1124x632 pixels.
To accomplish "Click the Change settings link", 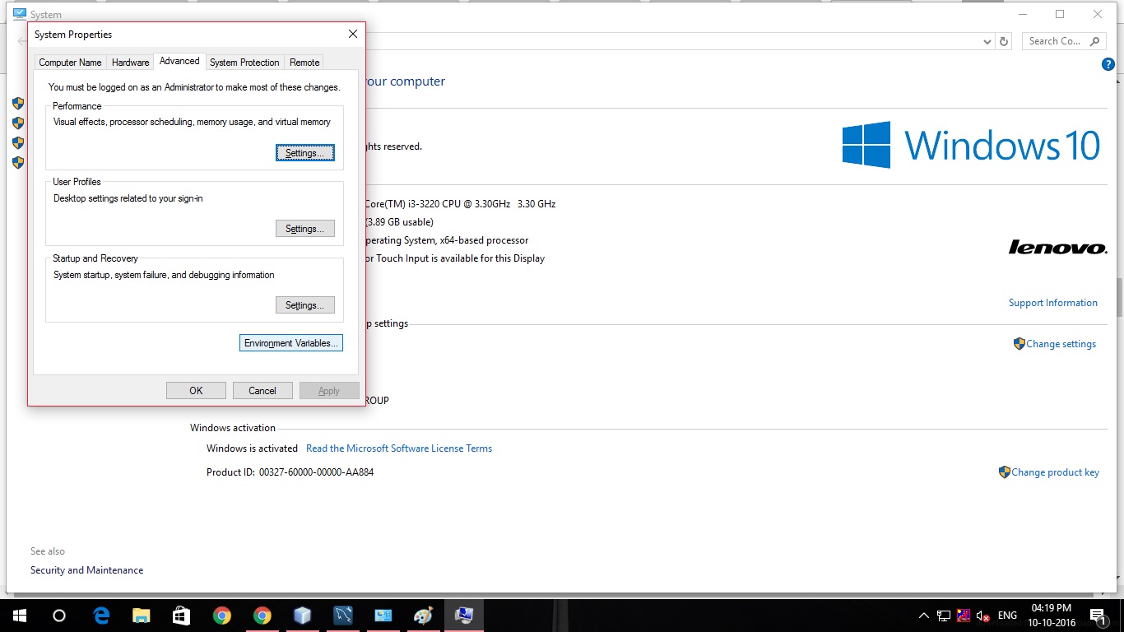I will [1061, 343].
